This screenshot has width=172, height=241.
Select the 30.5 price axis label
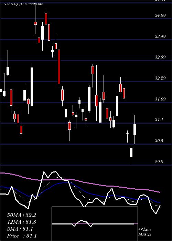pyautogui.click(x=159, y=141)
